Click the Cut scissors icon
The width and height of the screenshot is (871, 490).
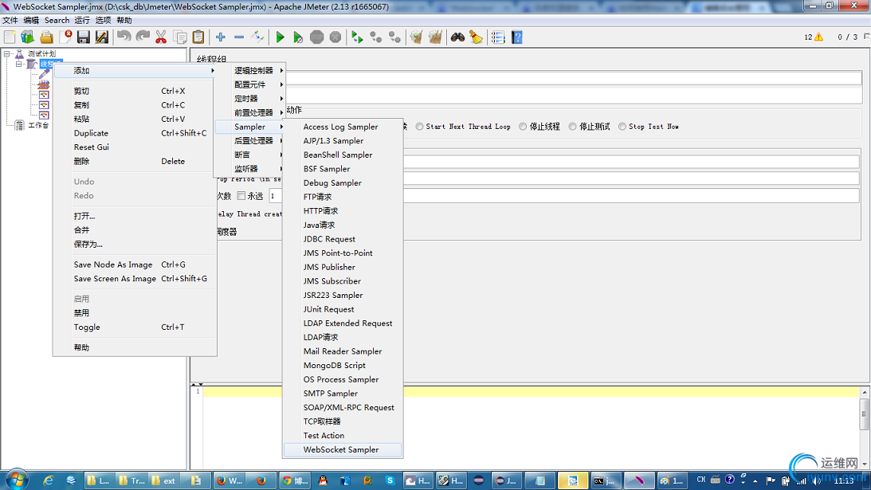(161, 37)
